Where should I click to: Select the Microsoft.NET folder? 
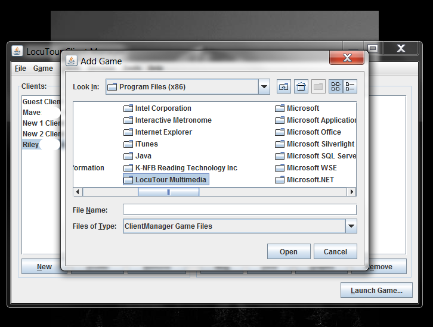click(x=310, y=180)
